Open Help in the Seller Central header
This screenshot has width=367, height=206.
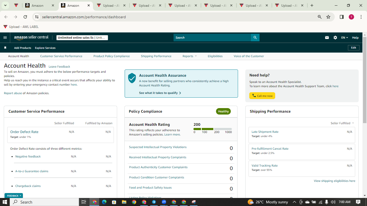(x=355, y=38)
